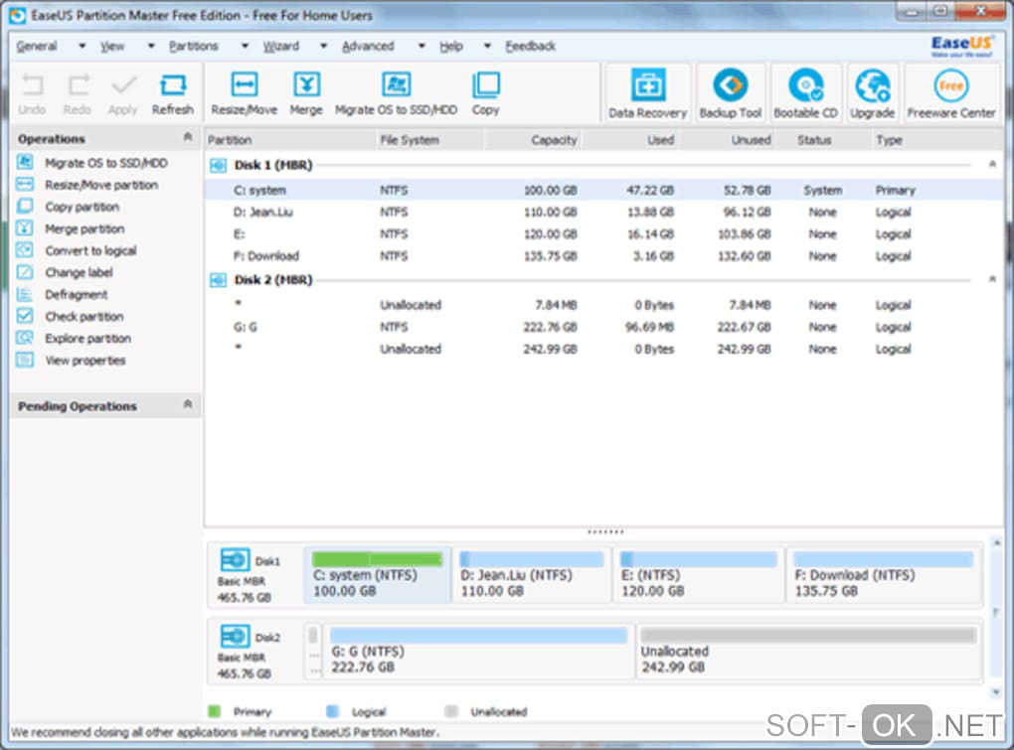Open the Advanced menu
The height and width of the screenshot is (750, 1014).
(368, 46)
